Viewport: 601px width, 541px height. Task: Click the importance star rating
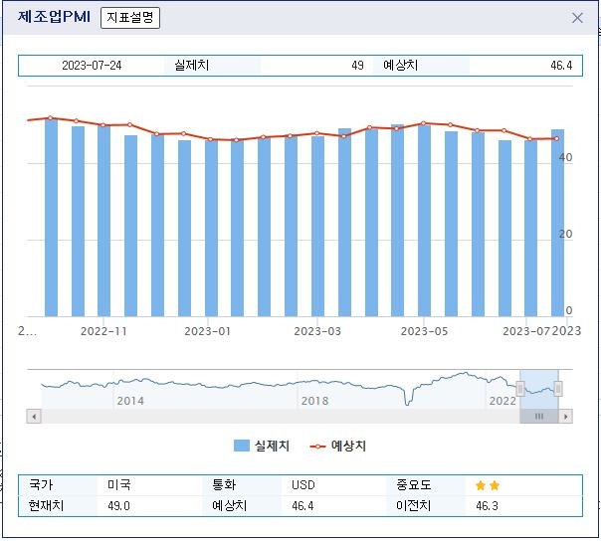click(488, 486)
